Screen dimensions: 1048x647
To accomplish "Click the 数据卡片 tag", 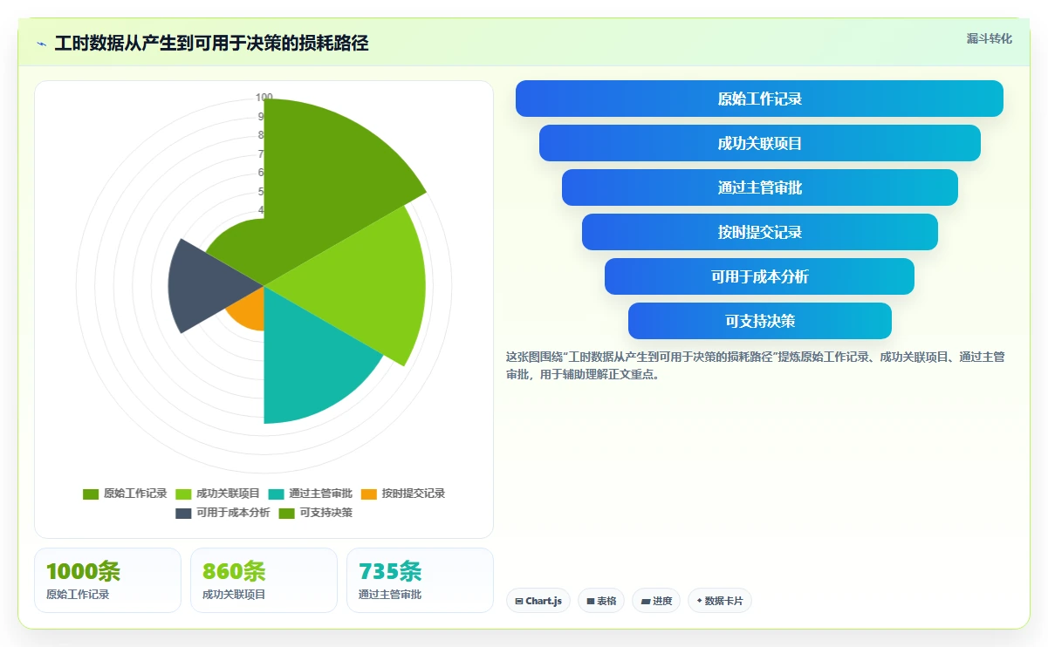I will (720, 601).
